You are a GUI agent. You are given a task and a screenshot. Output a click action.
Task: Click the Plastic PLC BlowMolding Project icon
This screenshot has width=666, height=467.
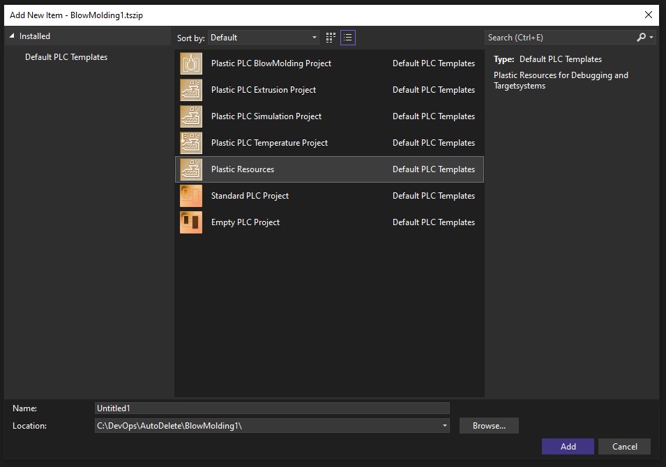tap(191, 63)
